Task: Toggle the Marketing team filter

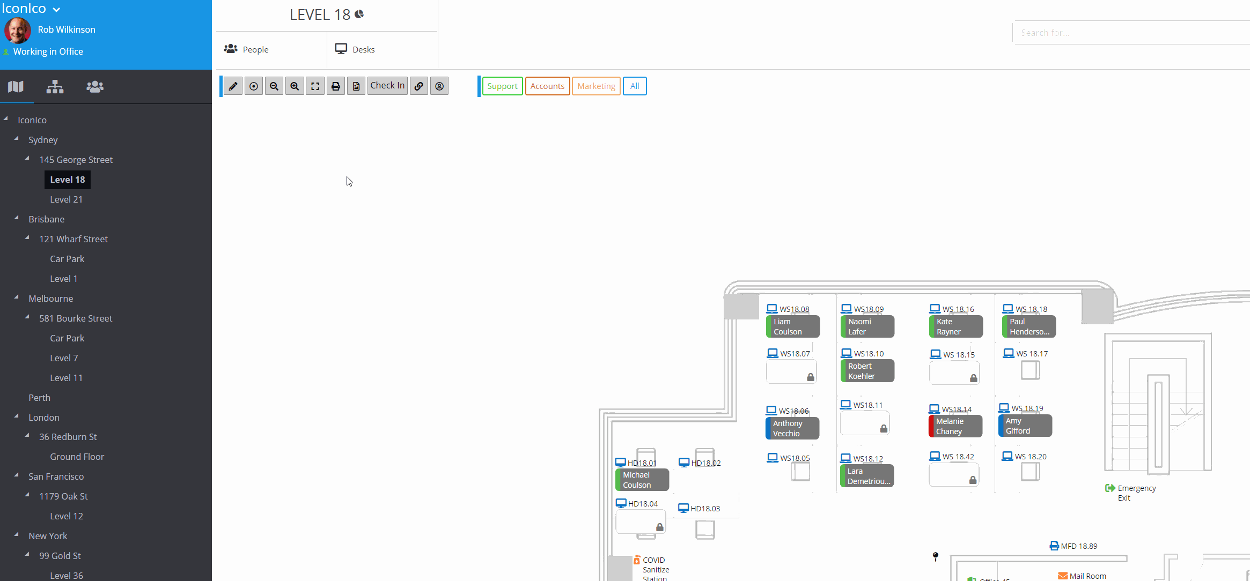Action: click(x=596, y=86)
